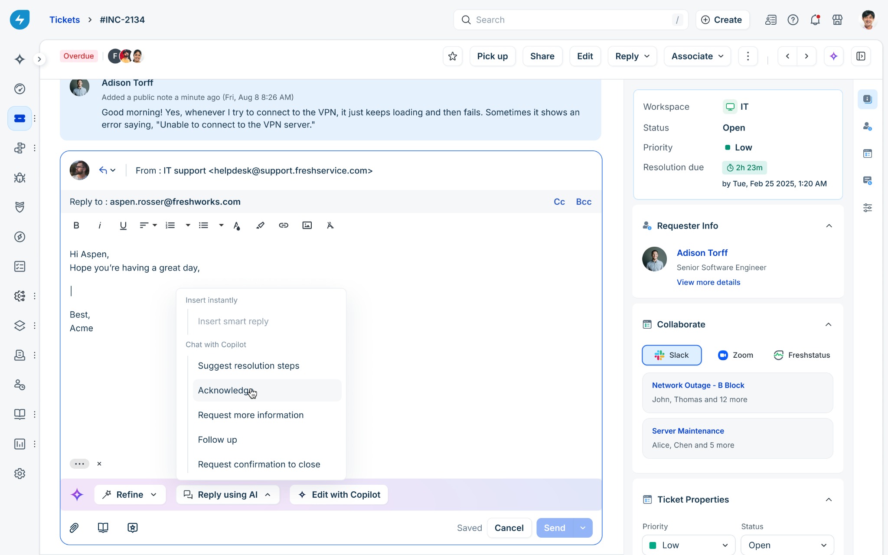Go to the next ticket
Image resolution: width=888 pixels, height=555 pixels.
[x=806, y=56]
